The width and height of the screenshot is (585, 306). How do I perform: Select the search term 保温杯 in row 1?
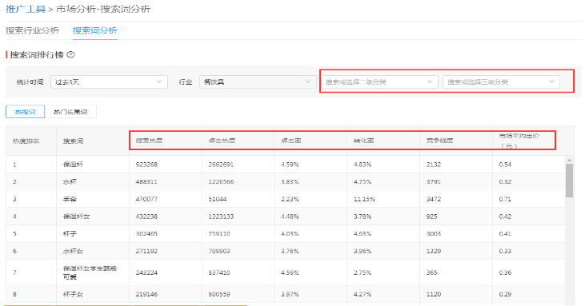pyautogui.click(x=73, y=165)
